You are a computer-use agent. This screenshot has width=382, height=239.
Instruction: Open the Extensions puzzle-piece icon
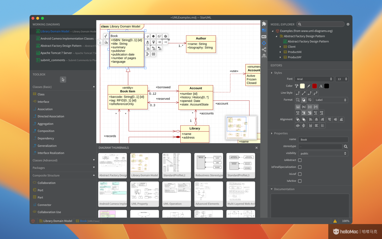pos(264,24)
